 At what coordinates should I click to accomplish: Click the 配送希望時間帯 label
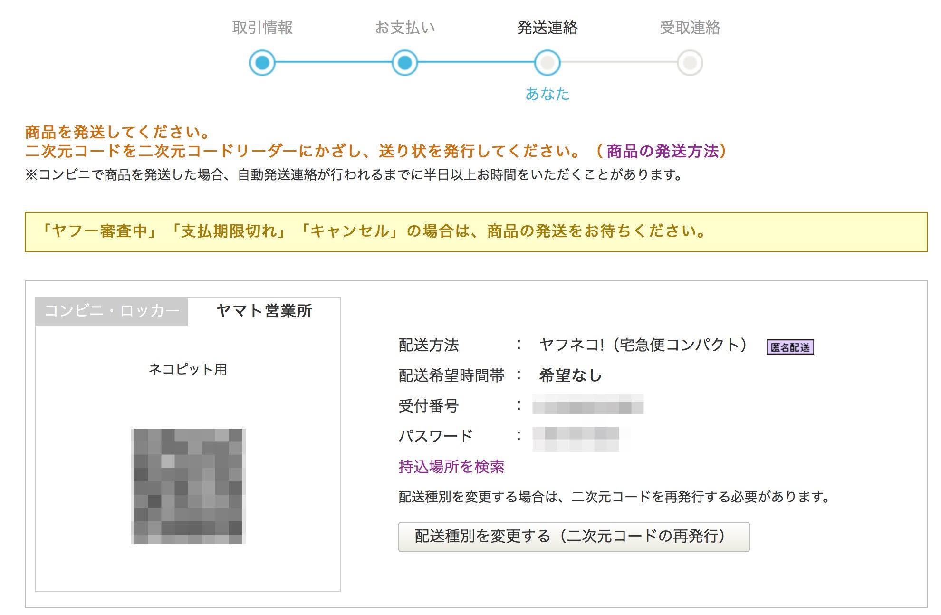tap(451, 375)
